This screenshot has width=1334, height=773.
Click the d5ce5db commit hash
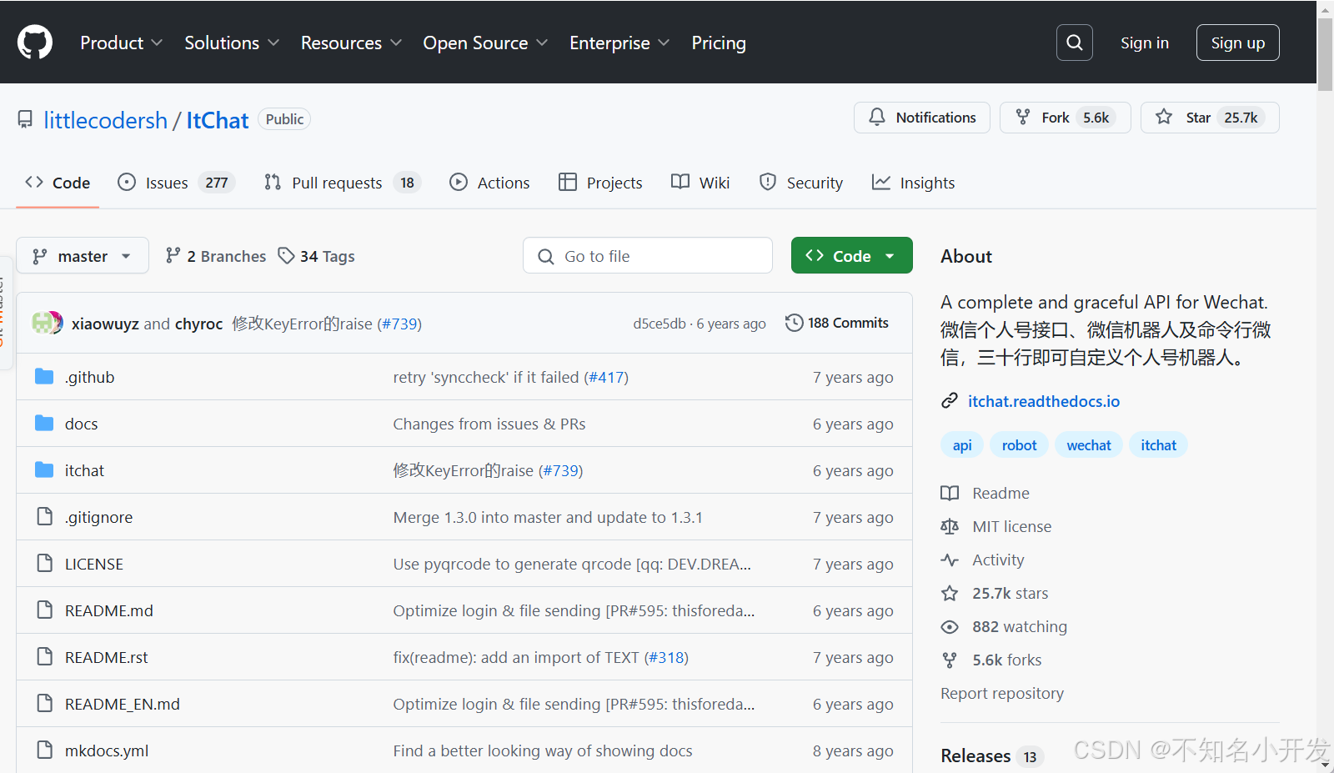pyautogui.click(x=659, y=324)
